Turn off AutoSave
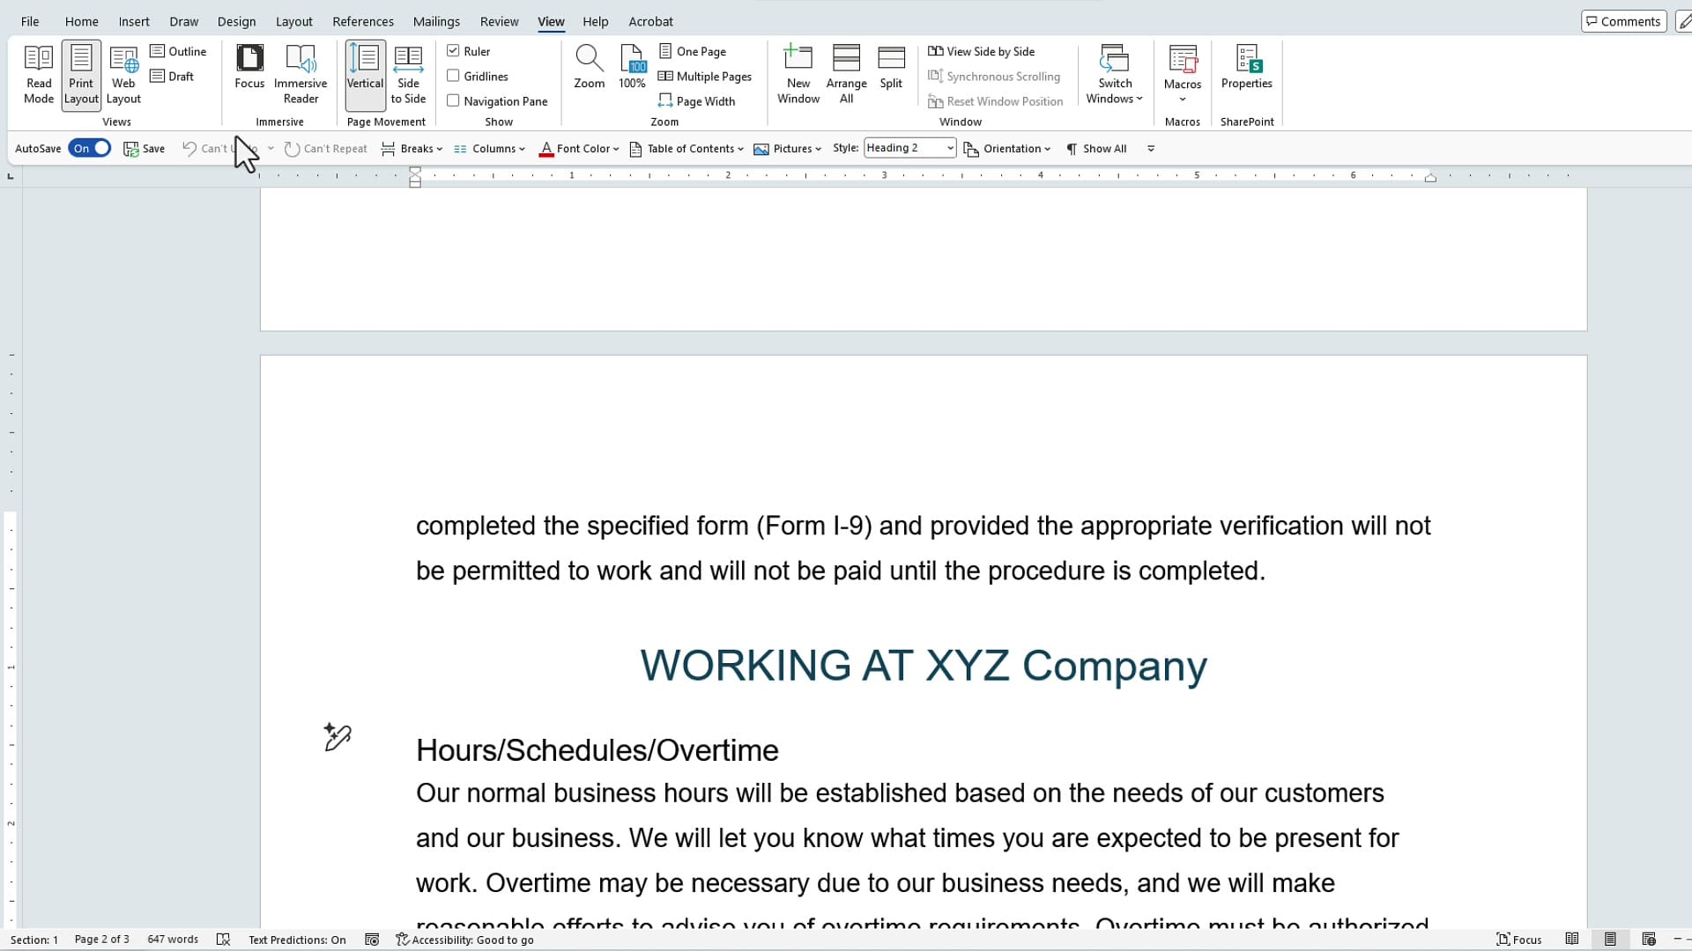The width and height of the screenshot is (1692, 951). pyautogui.click(x=88, y=148)
